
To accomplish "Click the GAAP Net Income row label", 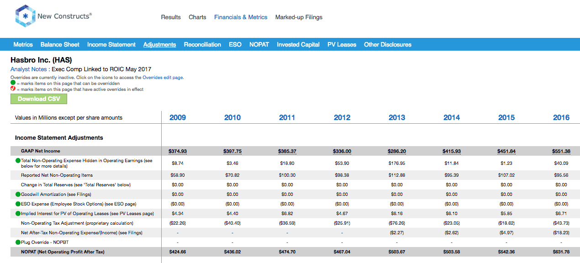I will click(41, 151).
